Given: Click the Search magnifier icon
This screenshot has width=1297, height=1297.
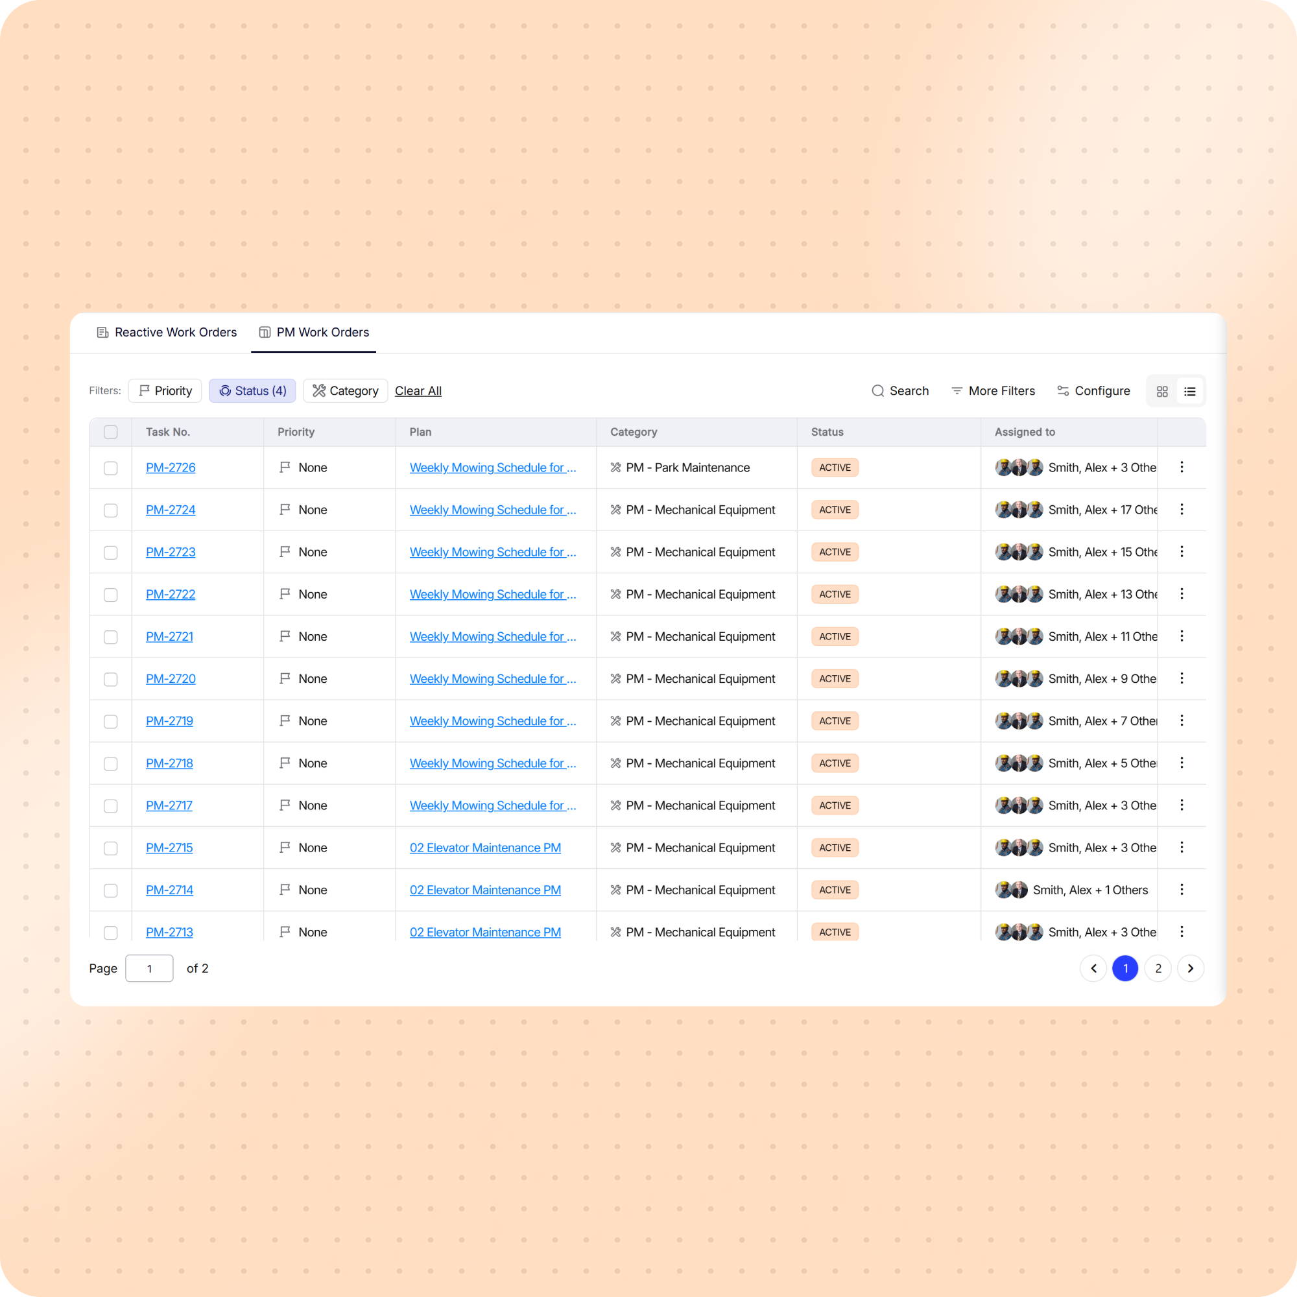Looking at the screenshot, I should click(877, 390).
